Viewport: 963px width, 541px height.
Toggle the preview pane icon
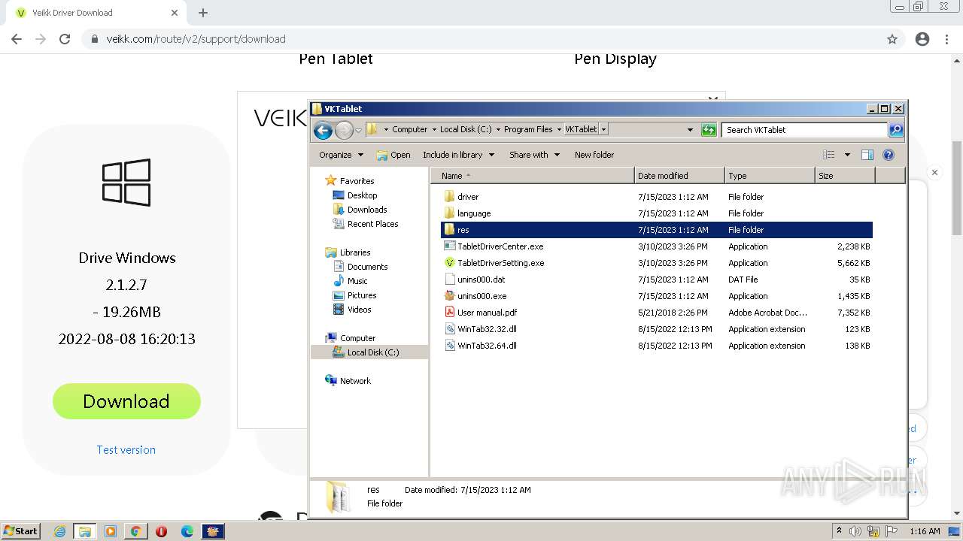[x=867, y=155]
